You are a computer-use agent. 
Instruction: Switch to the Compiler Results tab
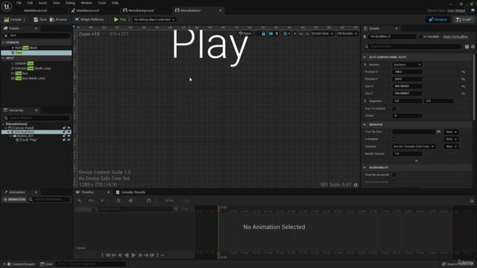(x=130, y=192)
